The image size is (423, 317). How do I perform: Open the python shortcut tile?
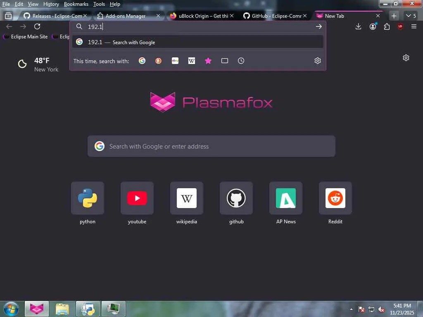pos(88,203)
